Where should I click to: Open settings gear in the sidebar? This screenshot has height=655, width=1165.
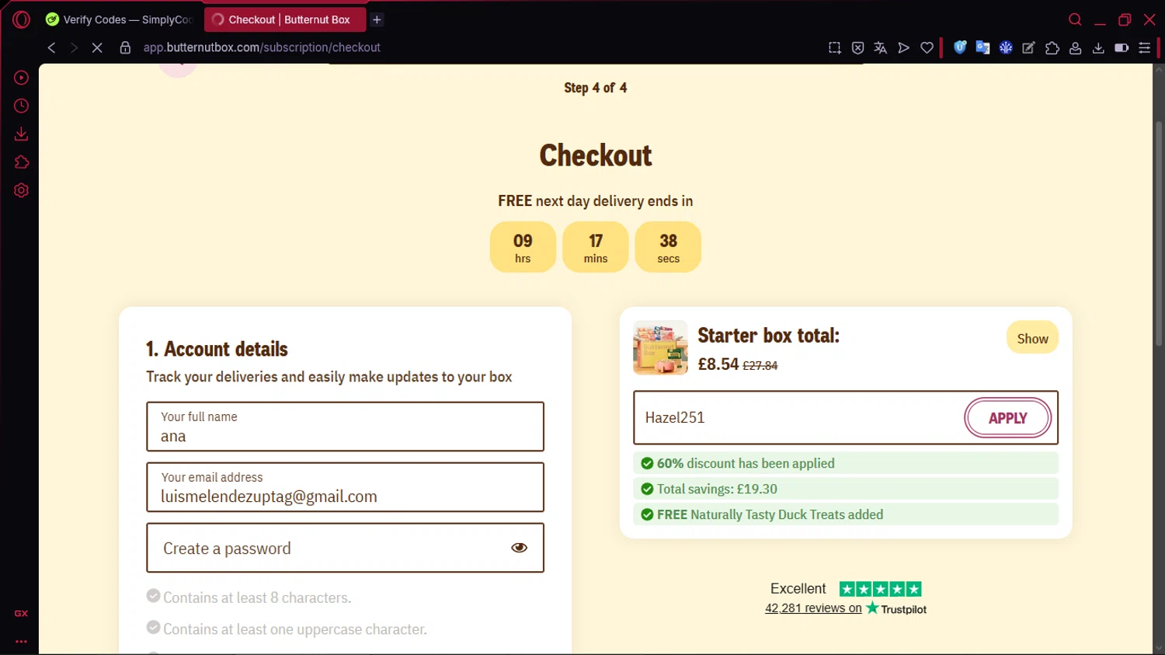coord(21,190)
